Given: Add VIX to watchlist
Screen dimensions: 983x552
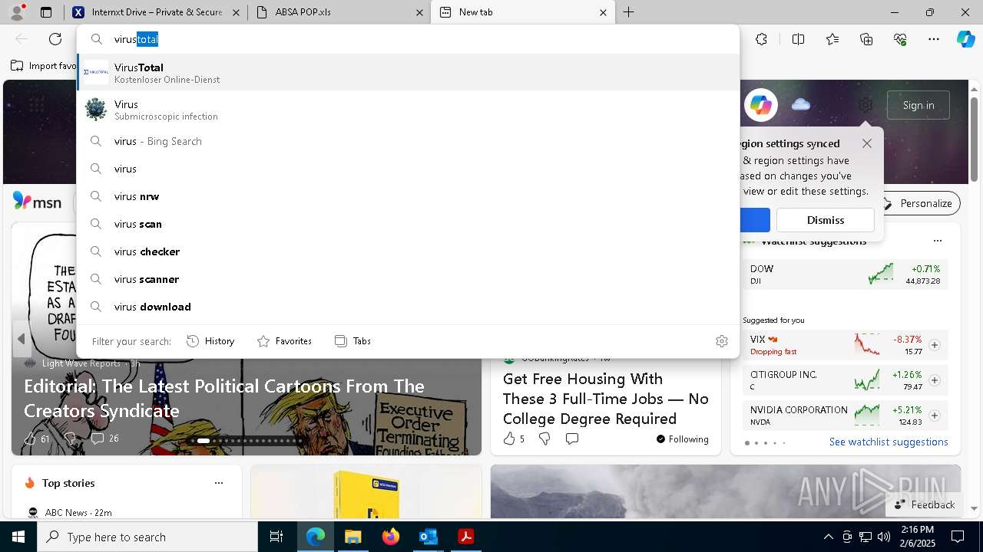Looking at the screenshot, I should tap(935, 345).
